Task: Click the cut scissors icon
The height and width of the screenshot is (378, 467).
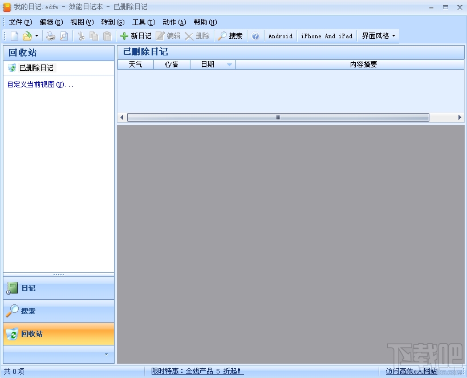Action: click(x=81, y=36)
